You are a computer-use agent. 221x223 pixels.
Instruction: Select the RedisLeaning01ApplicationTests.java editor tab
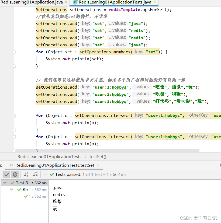(x=115, y=2)
